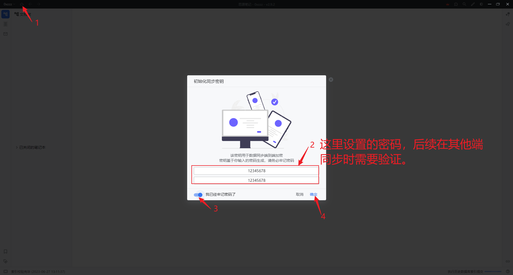Close the SiYuan window
Image resolution: width=513 pixels, height=275 pixels.
click(x=508, y=4)
